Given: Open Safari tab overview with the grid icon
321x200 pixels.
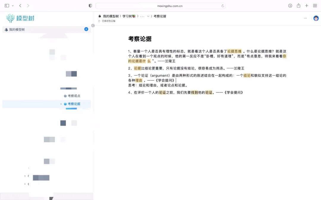Looking at the screenshot, I should [x=315, y=5].
